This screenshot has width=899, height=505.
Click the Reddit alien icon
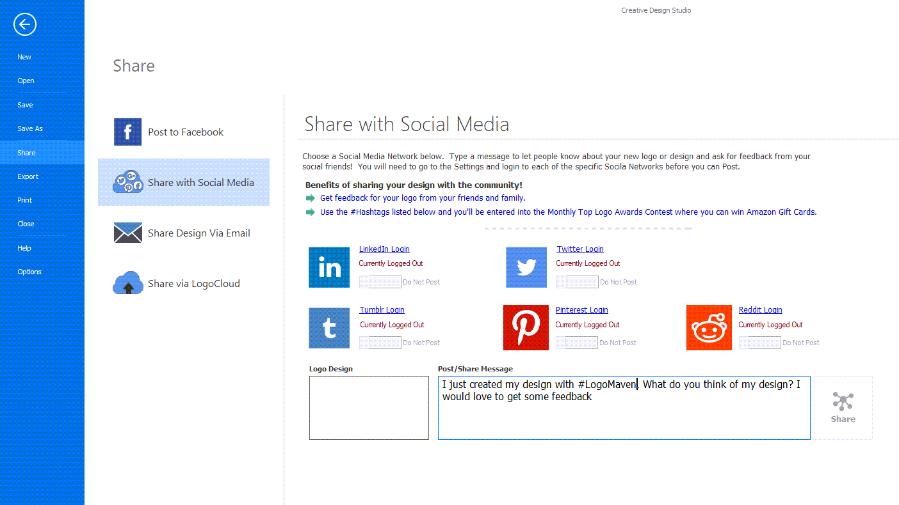(x=709, y=328)
